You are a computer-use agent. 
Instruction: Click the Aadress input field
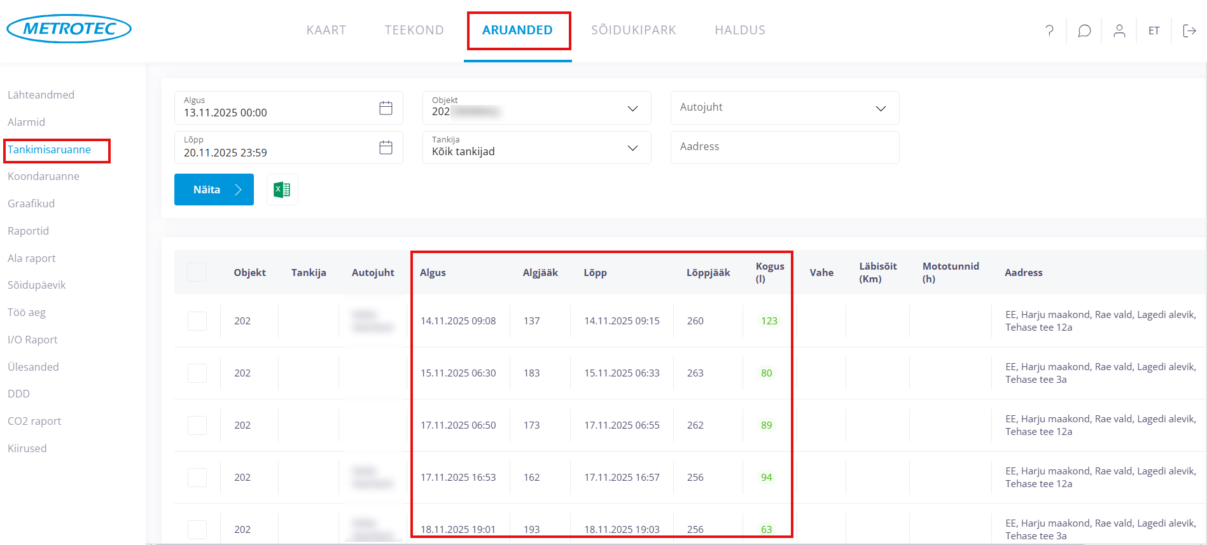784,147
